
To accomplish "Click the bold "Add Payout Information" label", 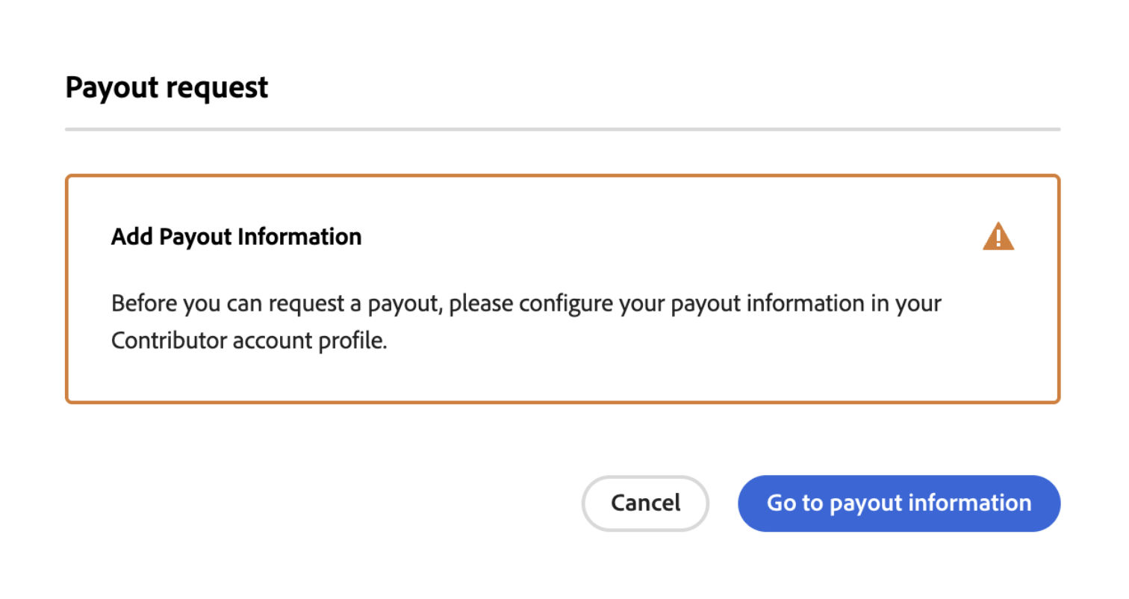I will coord(237,237).
